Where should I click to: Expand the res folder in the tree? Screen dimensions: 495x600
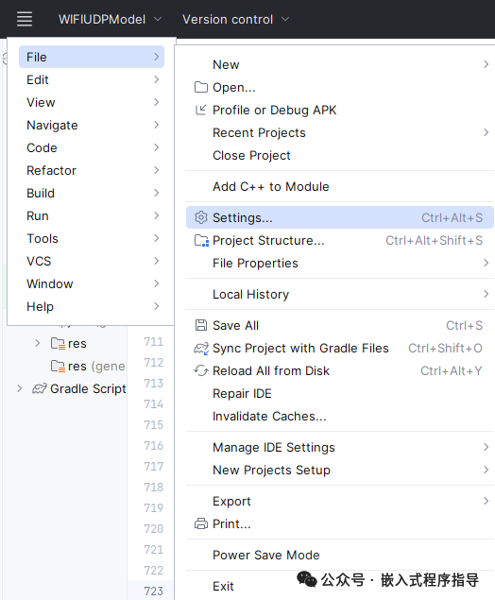37,343
